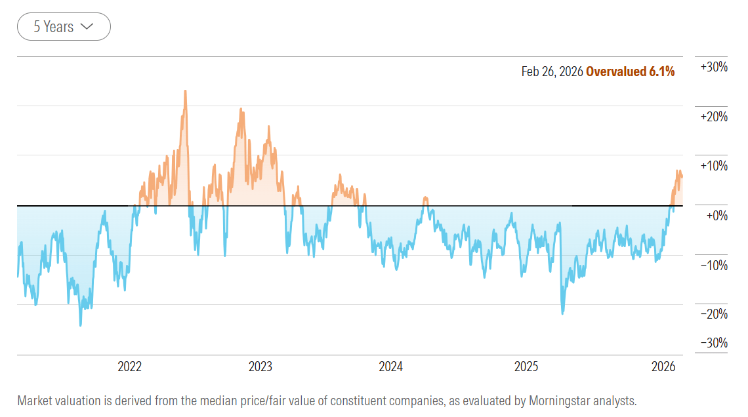
Task: Click the −30% y-axis label
Action: [x=713, y=343]
